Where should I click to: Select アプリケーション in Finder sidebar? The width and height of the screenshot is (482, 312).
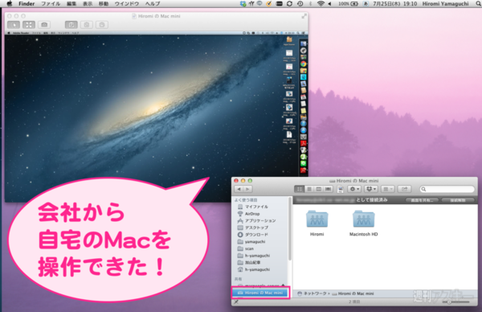(260, 220)
